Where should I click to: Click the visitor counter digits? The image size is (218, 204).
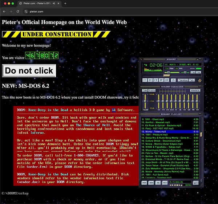tap(42, 56)
